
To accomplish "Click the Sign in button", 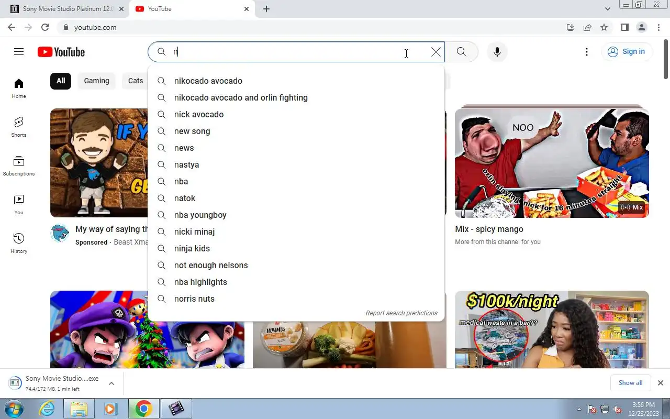I will (627, 51).
